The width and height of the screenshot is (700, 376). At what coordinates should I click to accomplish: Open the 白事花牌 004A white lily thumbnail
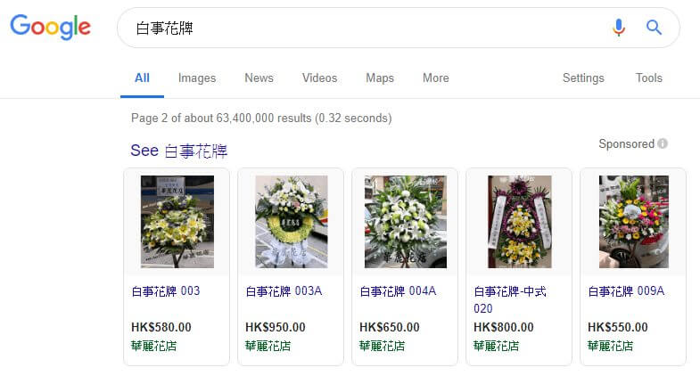[x=406, y=222]
